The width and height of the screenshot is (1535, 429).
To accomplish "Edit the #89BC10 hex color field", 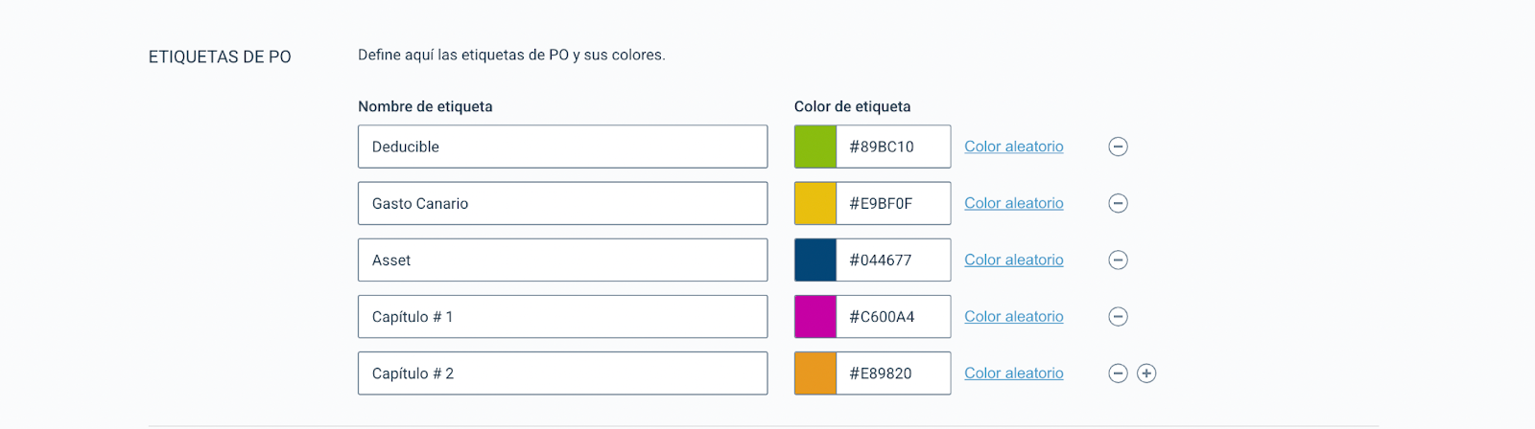I will [893, 147].
